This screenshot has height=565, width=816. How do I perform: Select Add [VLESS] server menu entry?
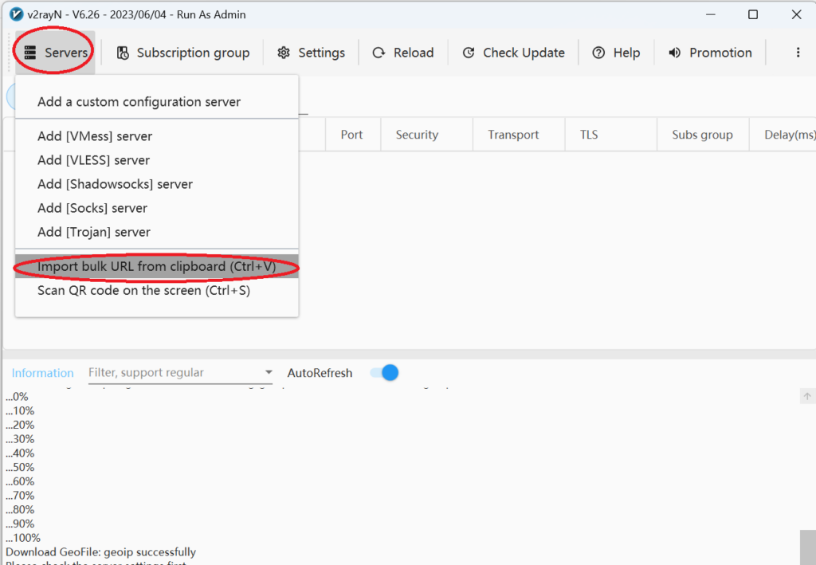94,160
